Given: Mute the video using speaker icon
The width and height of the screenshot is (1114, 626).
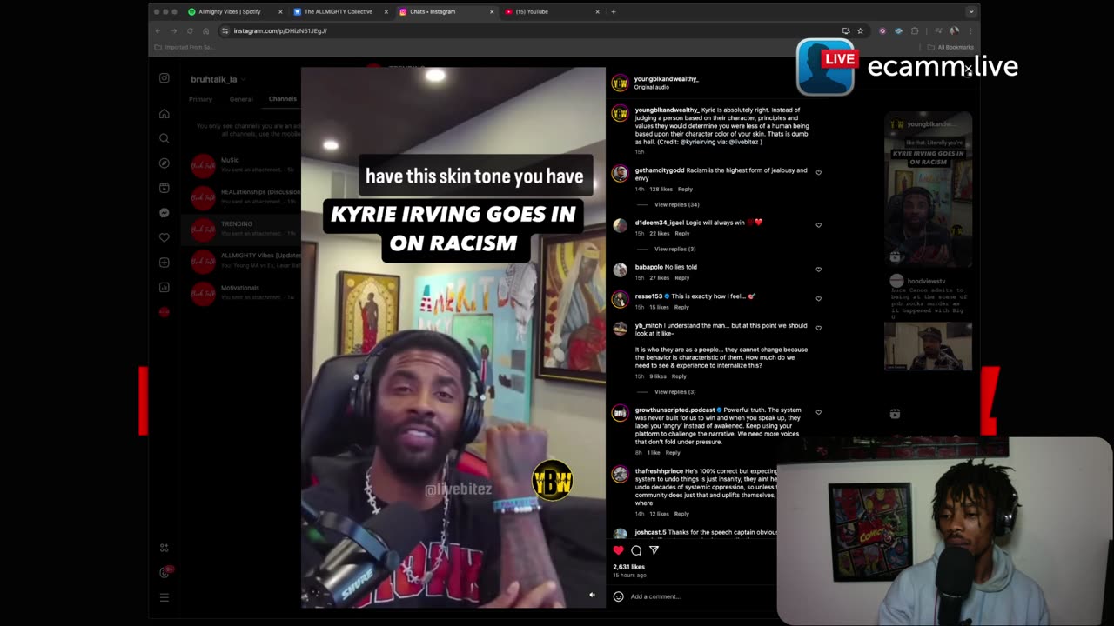Looking at the screenshot, I should click(x=592, y=595).
